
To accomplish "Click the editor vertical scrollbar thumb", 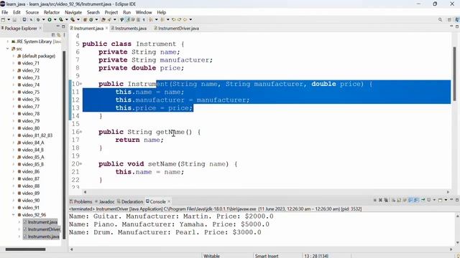I will pyautogui.click(x=455, y=74).
